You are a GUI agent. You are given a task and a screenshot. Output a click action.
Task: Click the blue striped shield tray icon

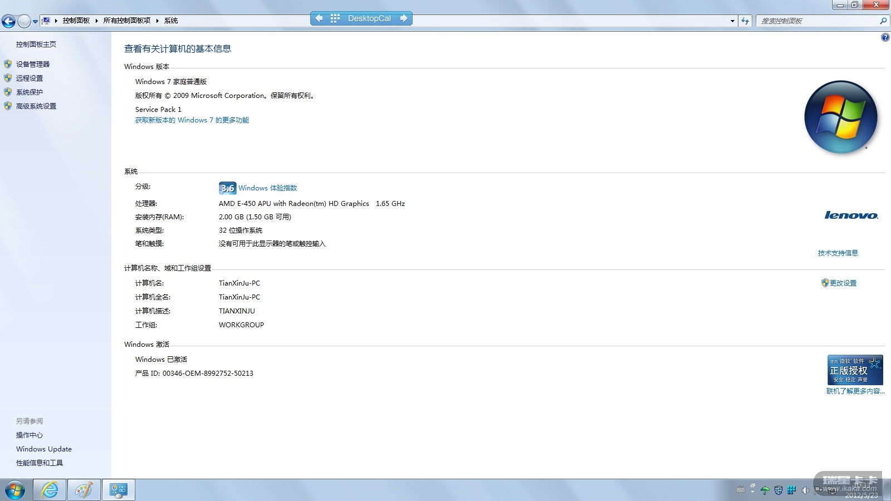point(779,490)
